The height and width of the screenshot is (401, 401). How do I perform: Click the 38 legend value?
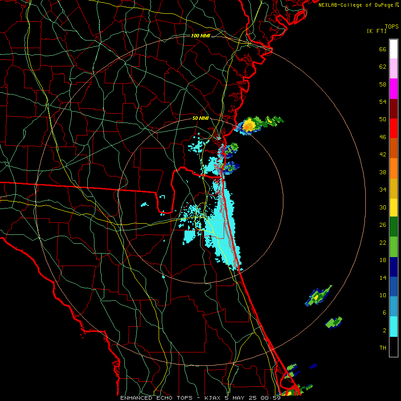coord(383,172)
